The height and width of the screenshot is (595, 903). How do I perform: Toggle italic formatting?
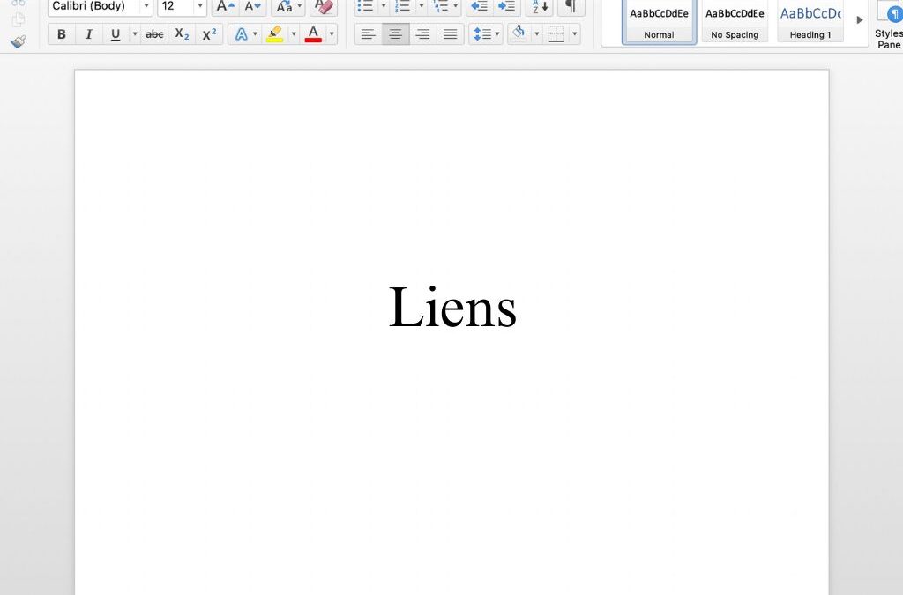(89, 34)
